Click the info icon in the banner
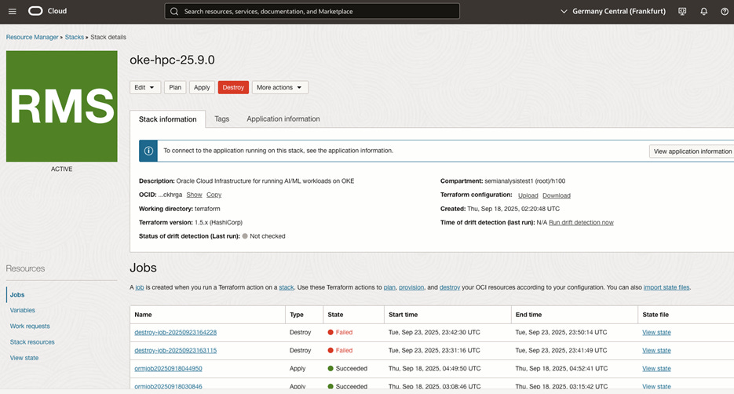This screenshot has height=394, width=734. [x=148, y=151]
